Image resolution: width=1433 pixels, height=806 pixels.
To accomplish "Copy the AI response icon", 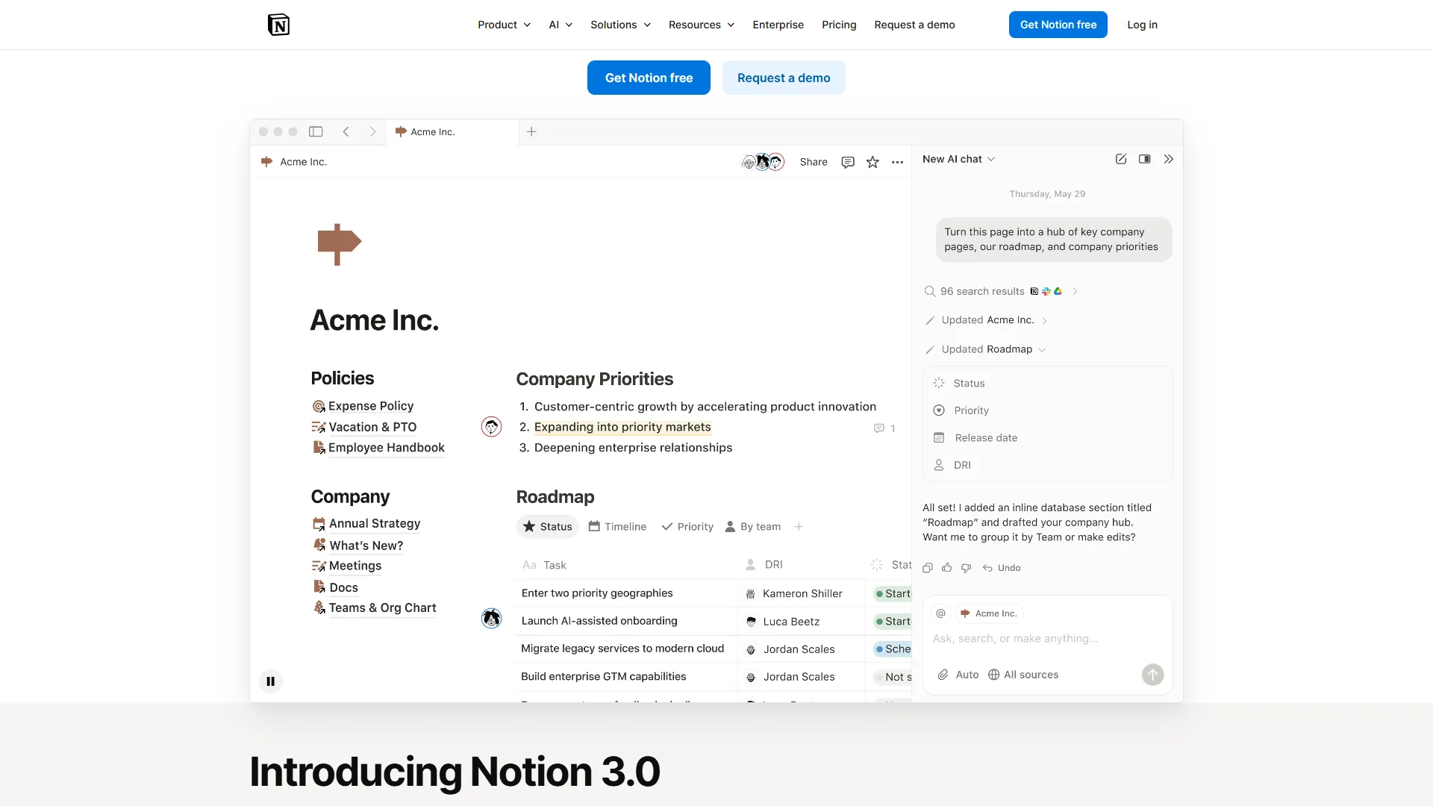I will pos(928,568).
